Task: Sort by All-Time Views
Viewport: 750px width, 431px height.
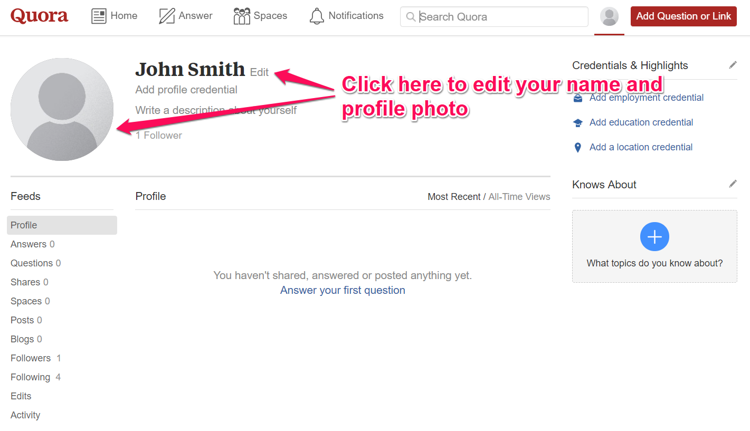Action: [519, 197]
